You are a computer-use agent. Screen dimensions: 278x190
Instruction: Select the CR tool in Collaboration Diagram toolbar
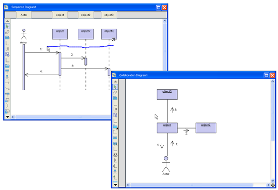(115, 144)
